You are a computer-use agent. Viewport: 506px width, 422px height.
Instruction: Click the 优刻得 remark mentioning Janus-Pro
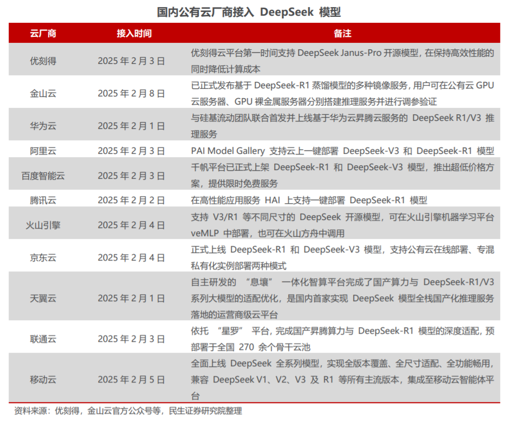[x=342, y=61]
